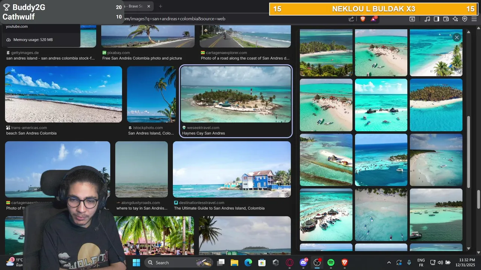Open a new tab with plus button
The width and height of the screenshot is (481, 270).
point(160,6)
